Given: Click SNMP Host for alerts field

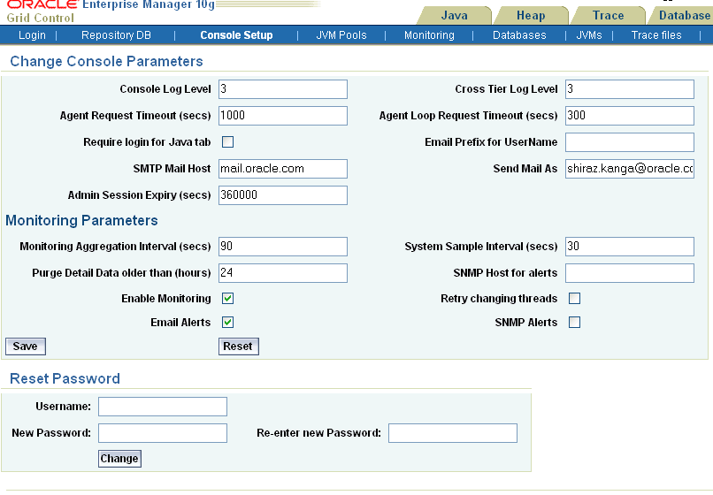Looking at the screenshot, I should [x=630, y=273].
